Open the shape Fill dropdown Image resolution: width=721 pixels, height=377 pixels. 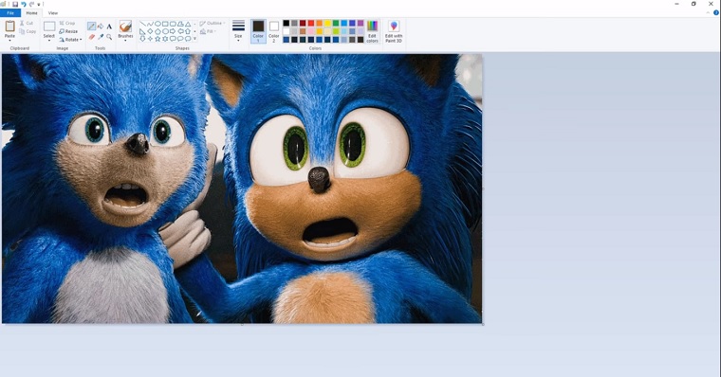[208, 31]
